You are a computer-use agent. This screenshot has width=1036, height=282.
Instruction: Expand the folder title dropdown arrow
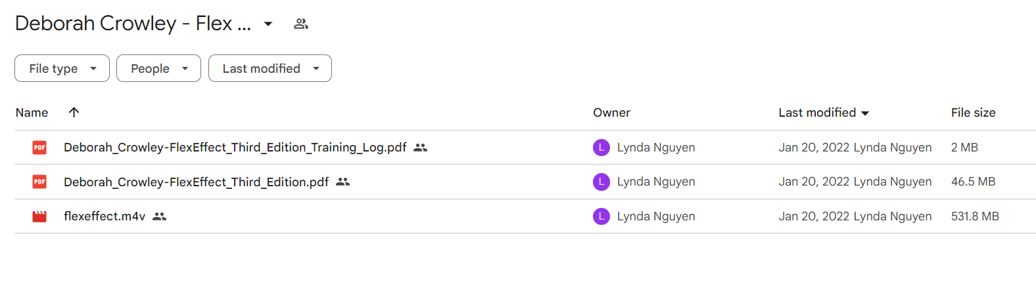(x=268, y=24)
